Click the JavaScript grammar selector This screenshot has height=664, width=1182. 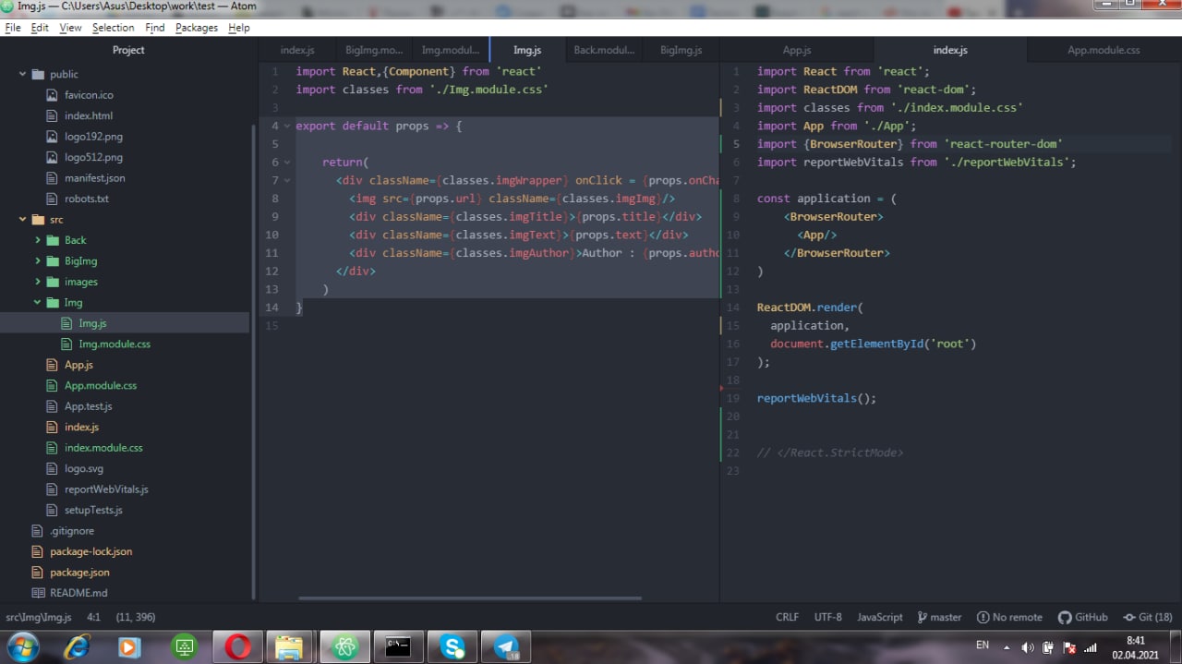coord(879,617)
